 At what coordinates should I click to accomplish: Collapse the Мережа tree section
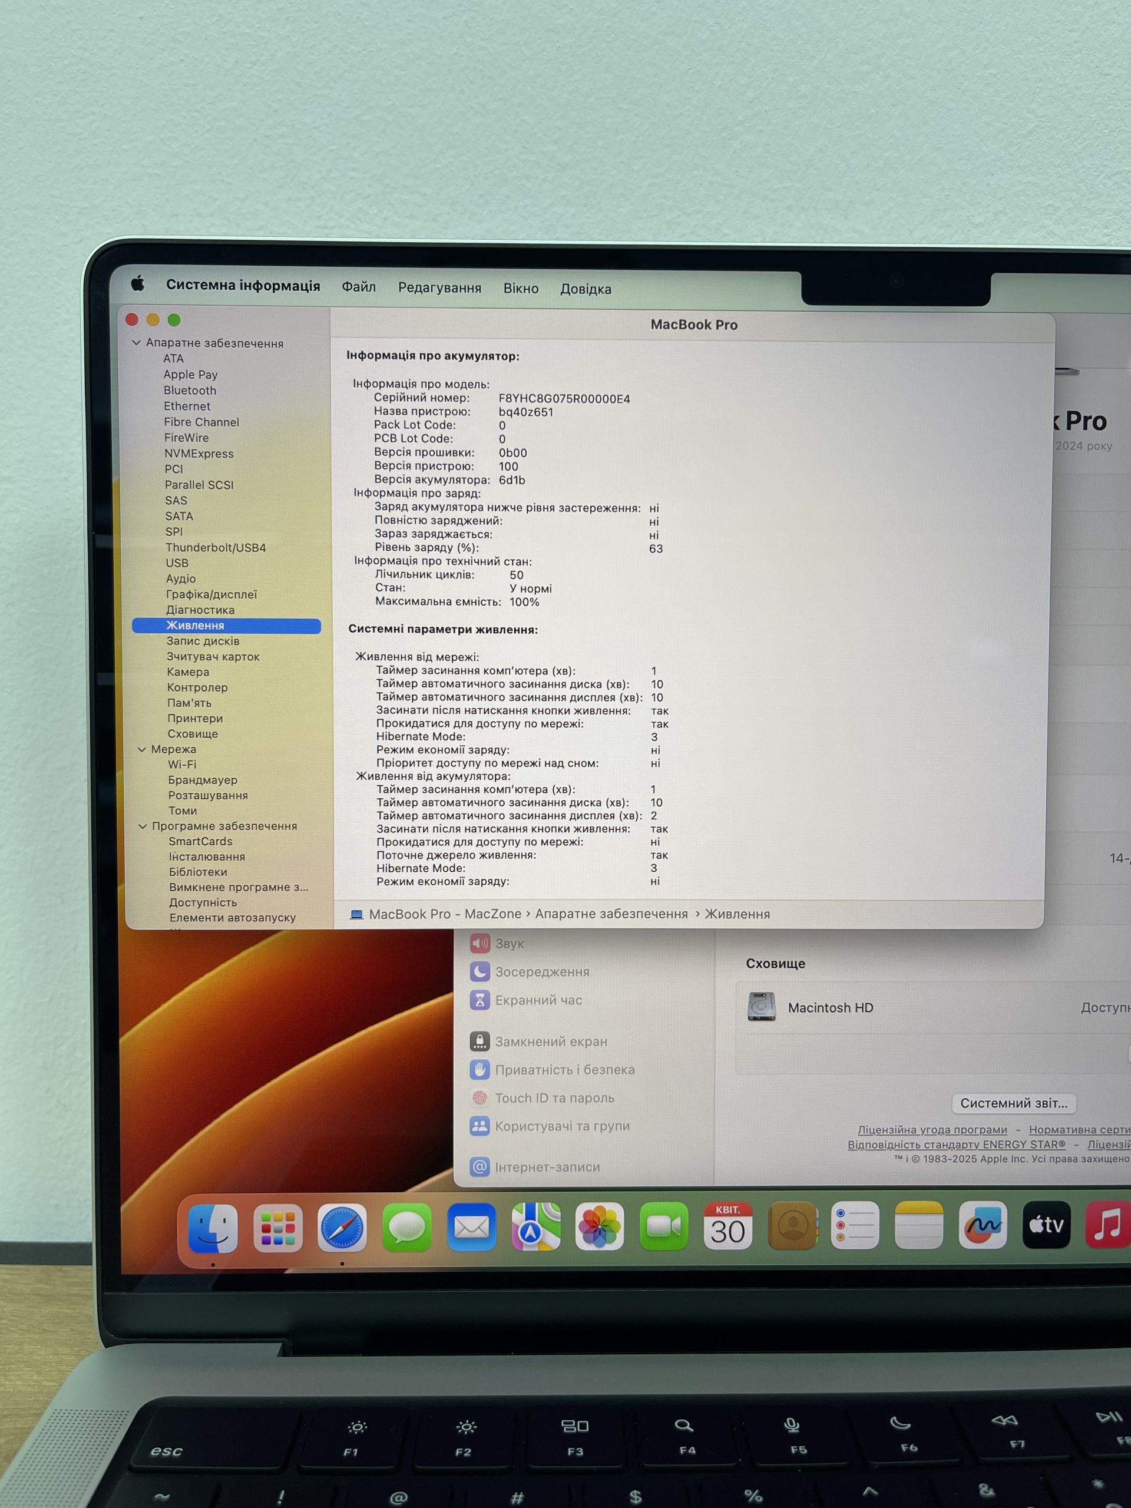point(142,749)
